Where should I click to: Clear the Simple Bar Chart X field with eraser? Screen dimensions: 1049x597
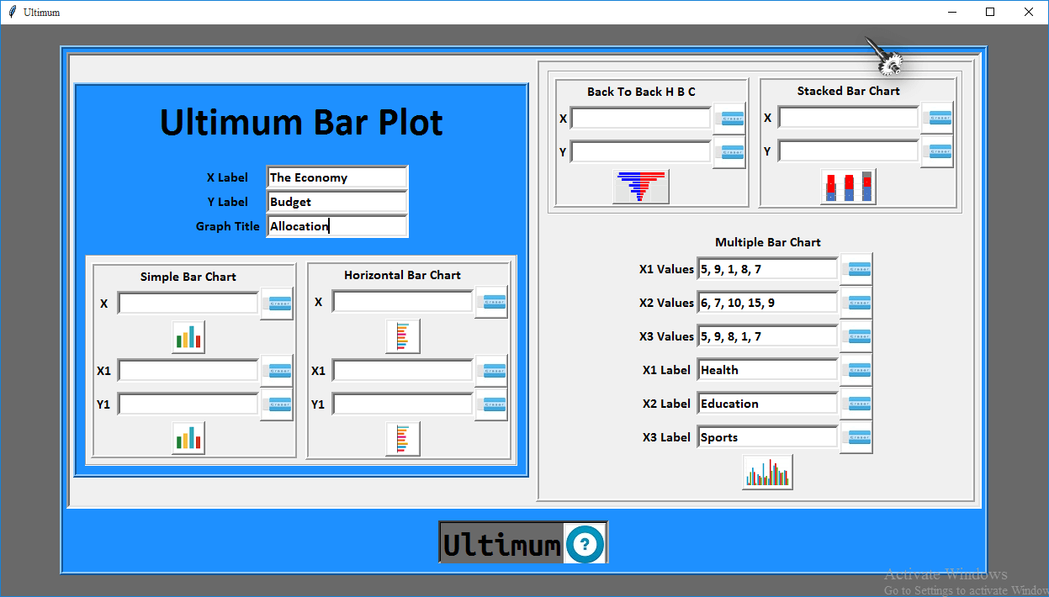click(x=277, y=304)
